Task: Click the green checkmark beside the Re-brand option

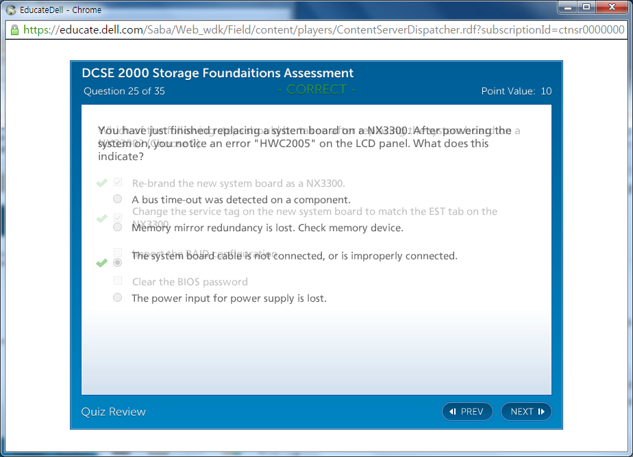Action: click(x=102, y=183)
